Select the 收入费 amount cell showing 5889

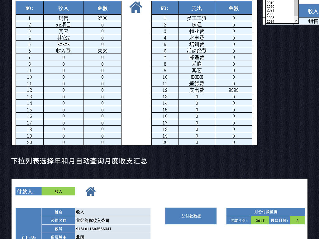pos(102,51)
